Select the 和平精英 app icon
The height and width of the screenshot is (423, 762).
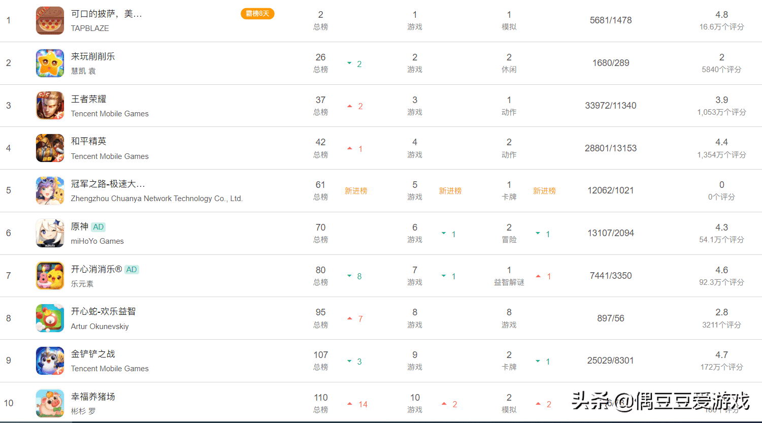click(x=50, y=148)
